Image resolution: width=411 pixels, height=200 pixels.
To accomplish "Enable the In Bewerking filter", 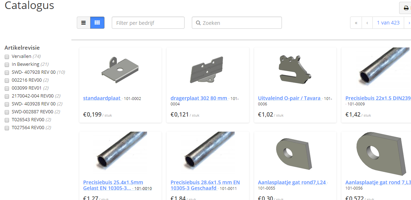I will click(7, 64).
